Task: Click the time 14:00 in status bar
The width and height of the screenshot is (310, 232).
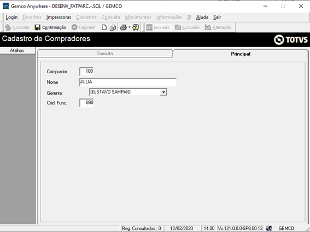Action: pyautogui.click(x=209, y=228)
